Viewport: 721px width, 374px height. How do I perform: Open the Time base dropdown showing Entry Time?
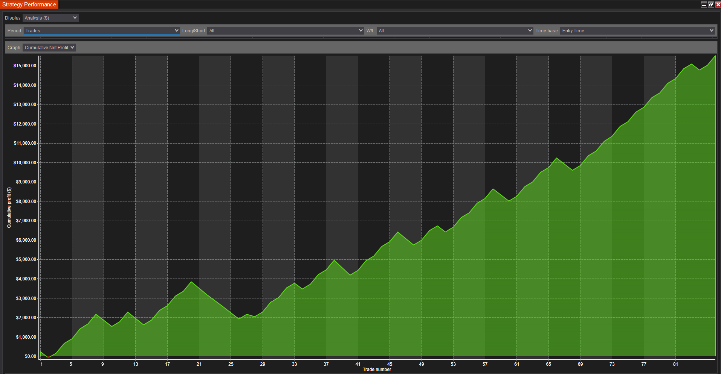point(637,30)
